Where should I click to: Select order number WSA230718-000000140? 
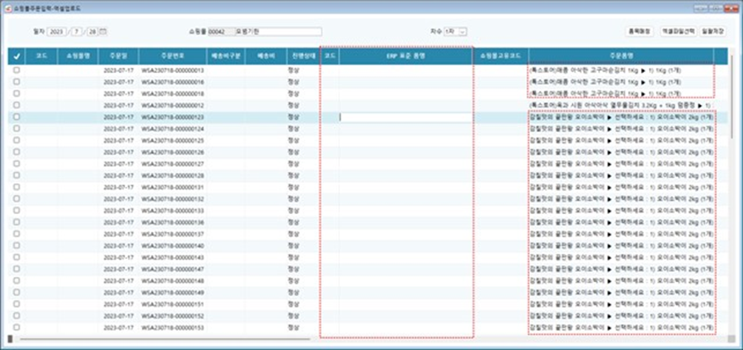point(172,245)
